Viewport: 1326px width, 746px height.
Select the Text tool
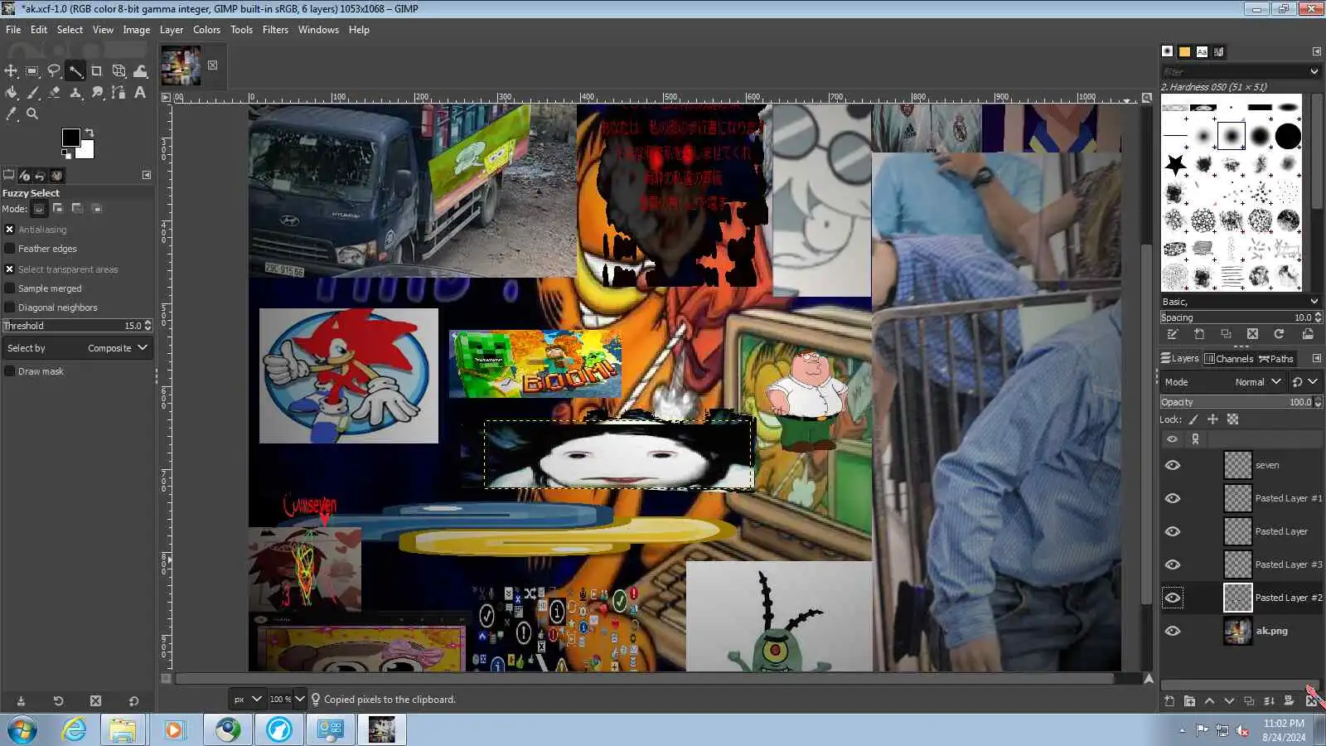(x=140, y=93)
